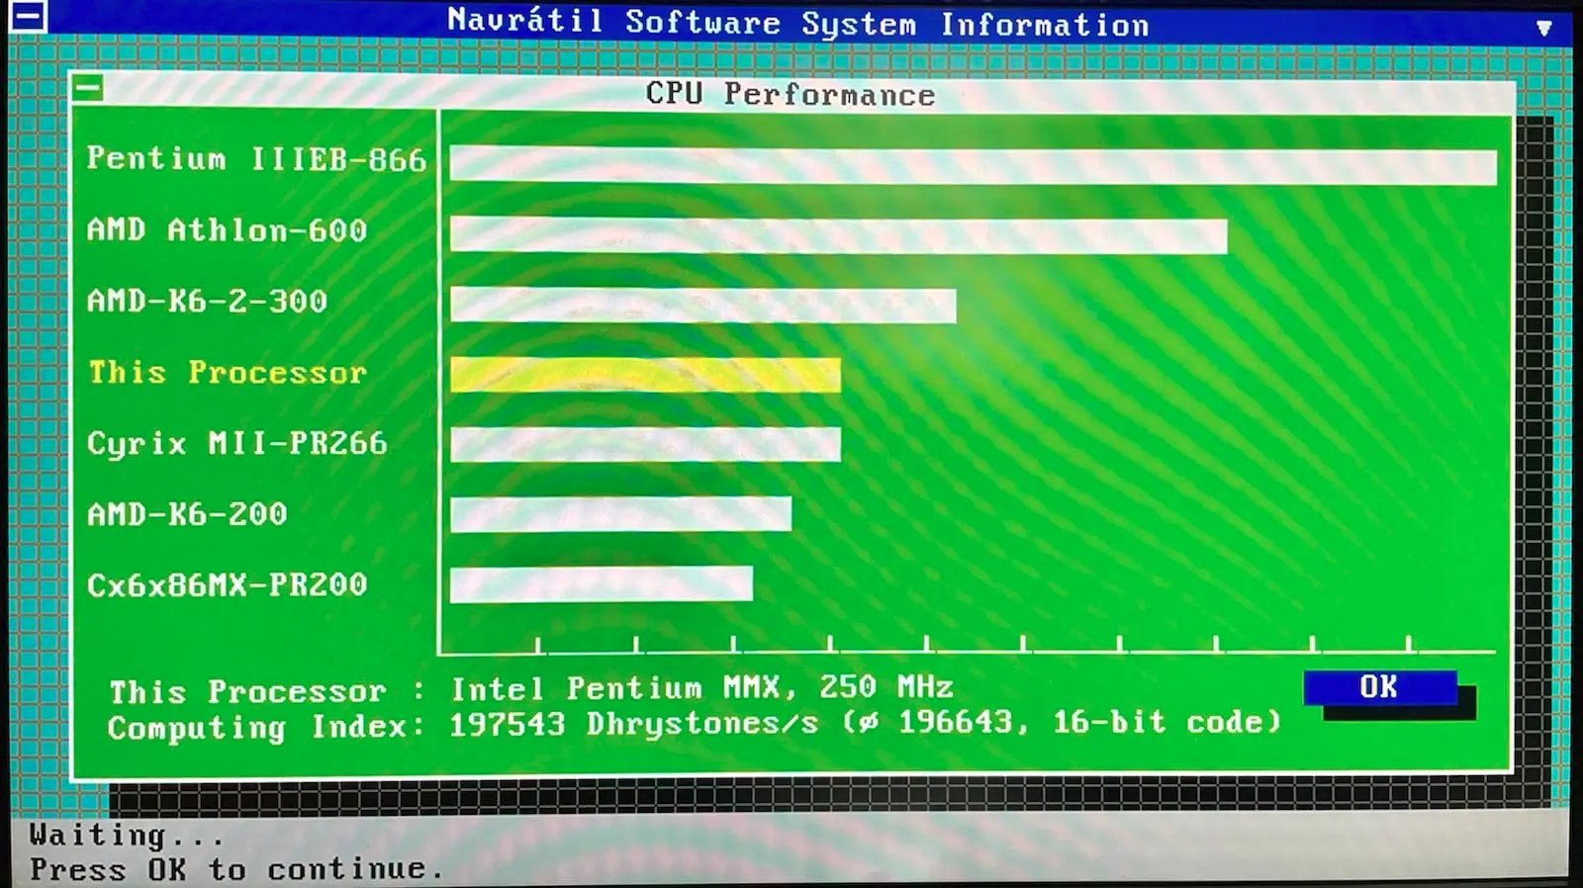1583x888 pixels.
Task: Click the OK button
Action: tap(1380, 687)
